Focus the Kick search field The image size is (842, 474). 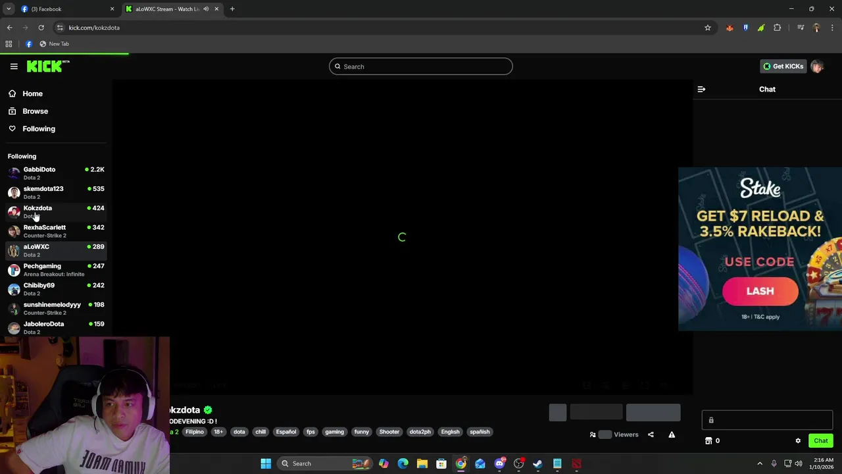point(420,66)
